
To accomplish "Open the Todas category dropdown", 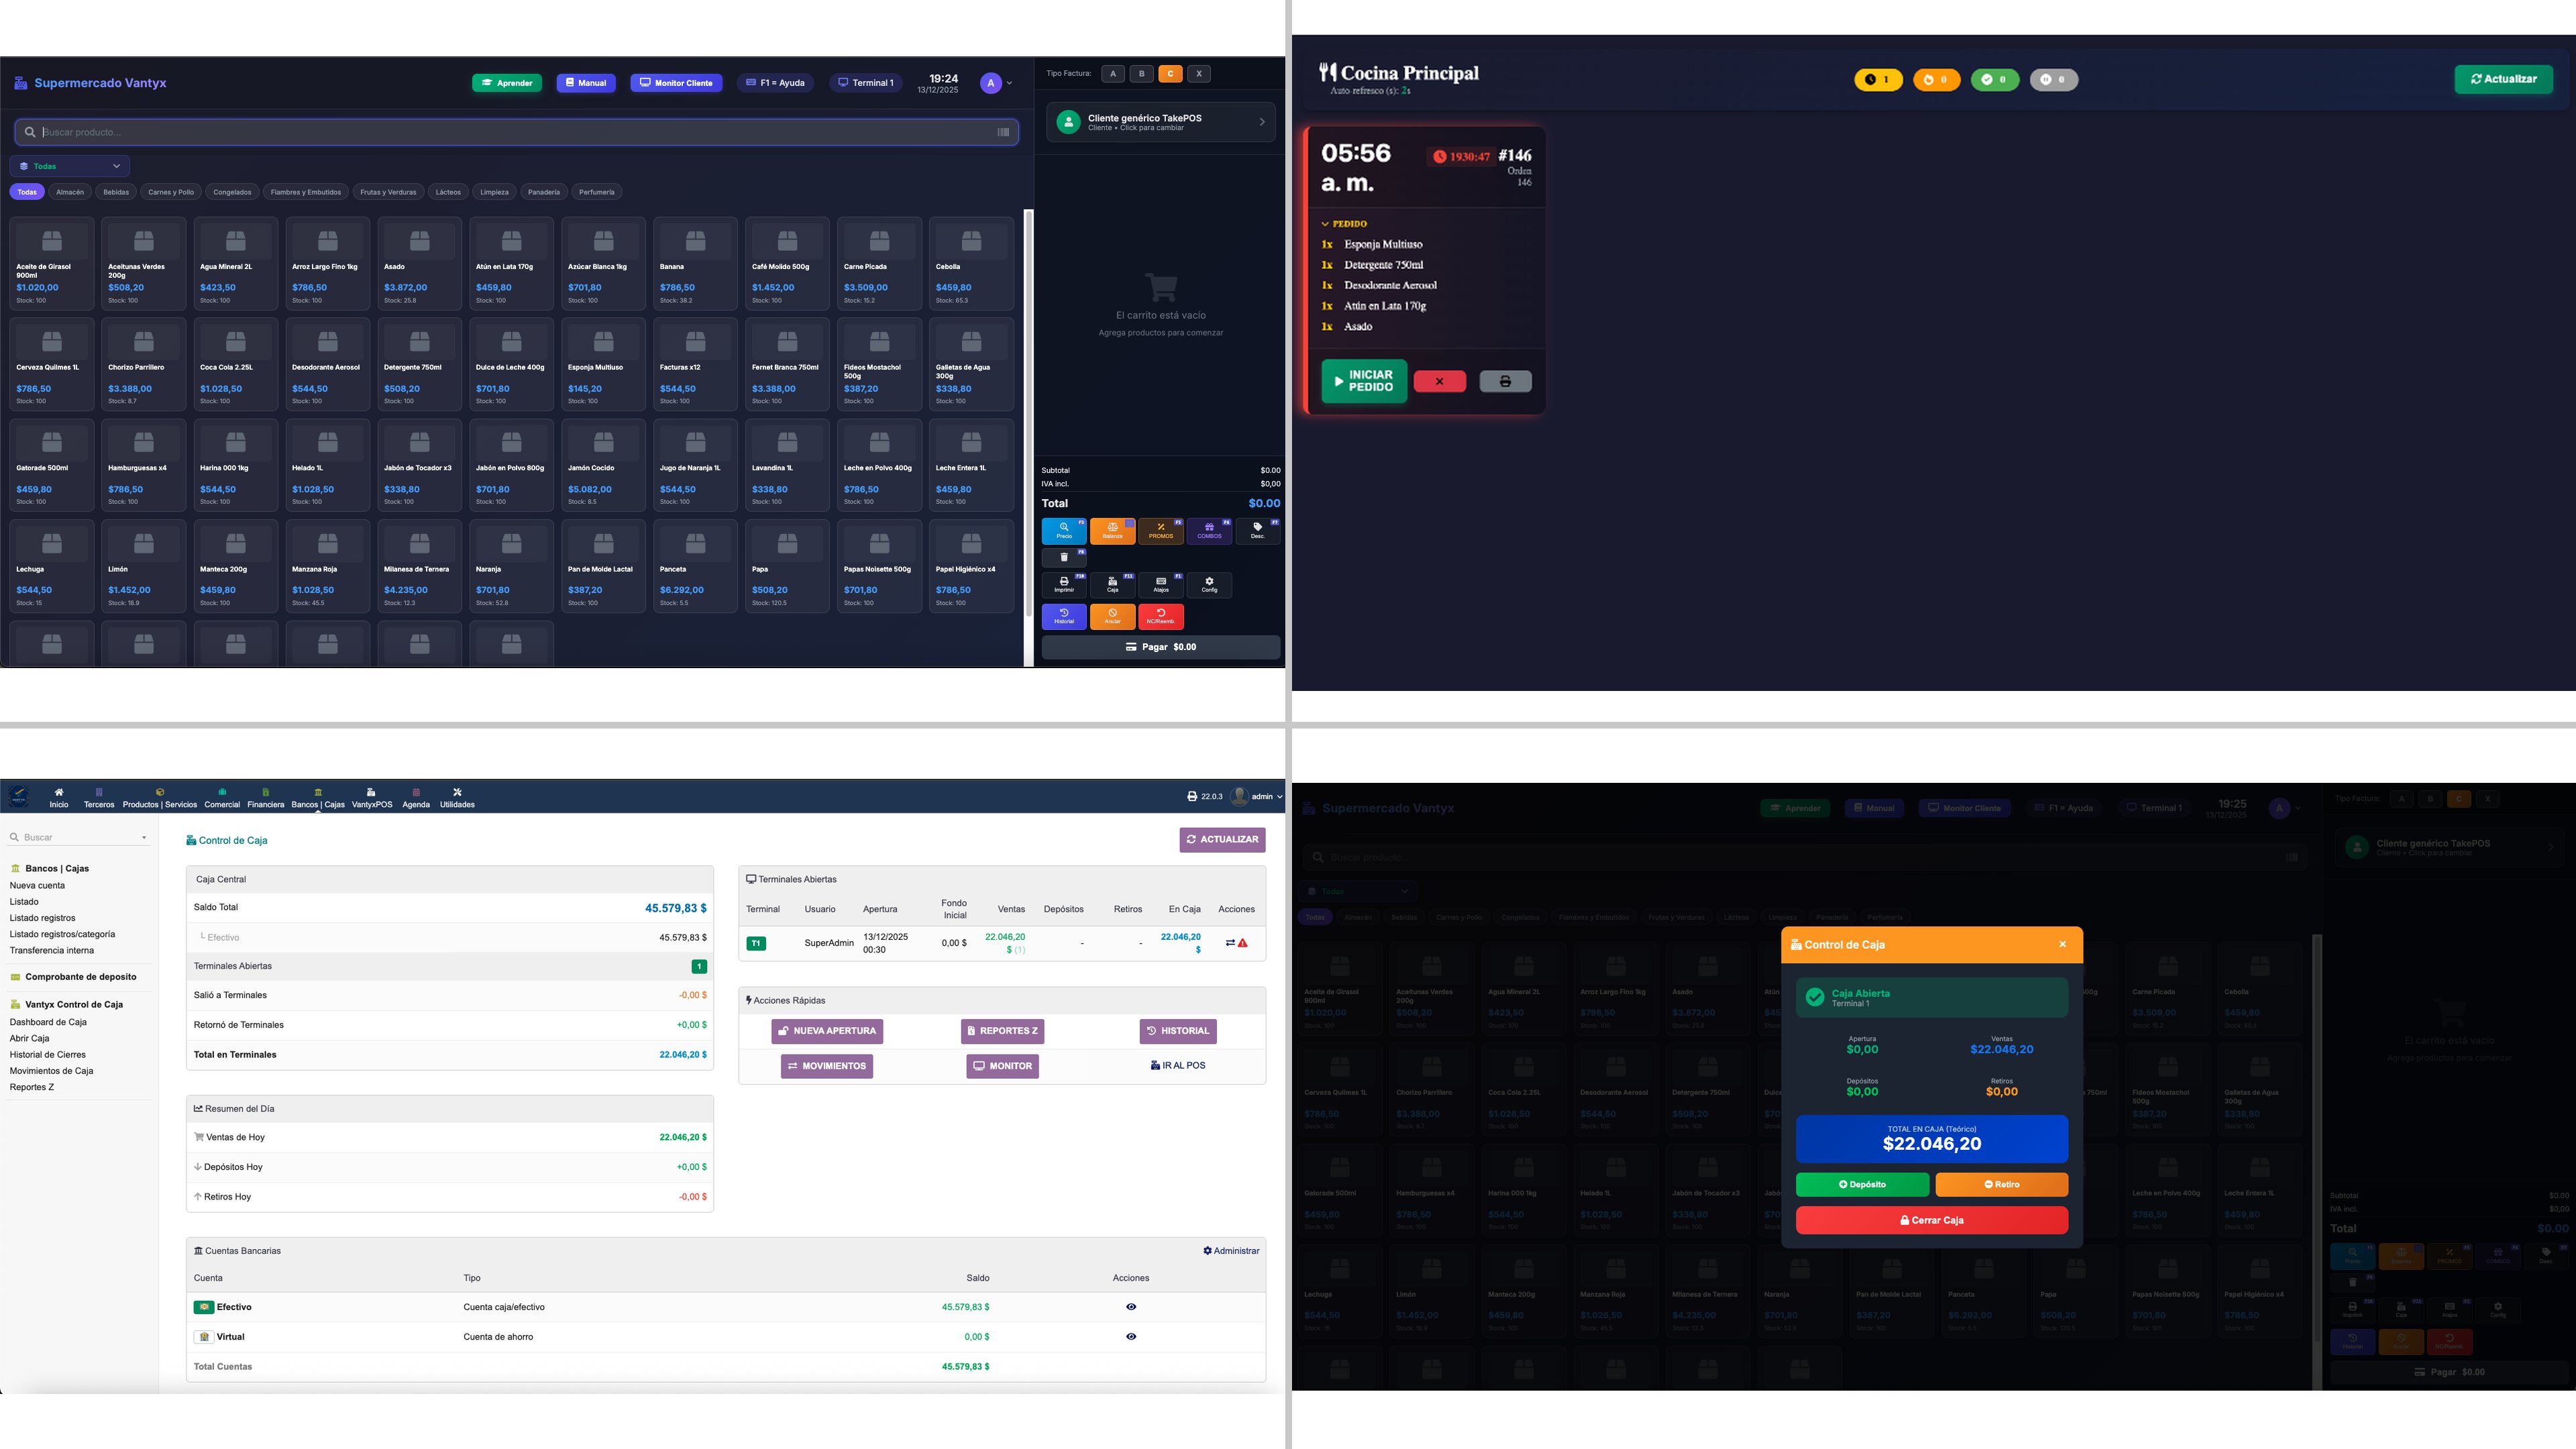I will pos(70,166).
